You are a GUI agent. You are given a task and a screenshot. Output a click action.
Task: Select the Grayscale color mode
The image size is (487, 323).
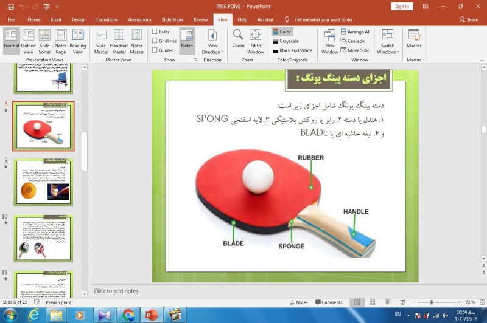coord(285,41)
